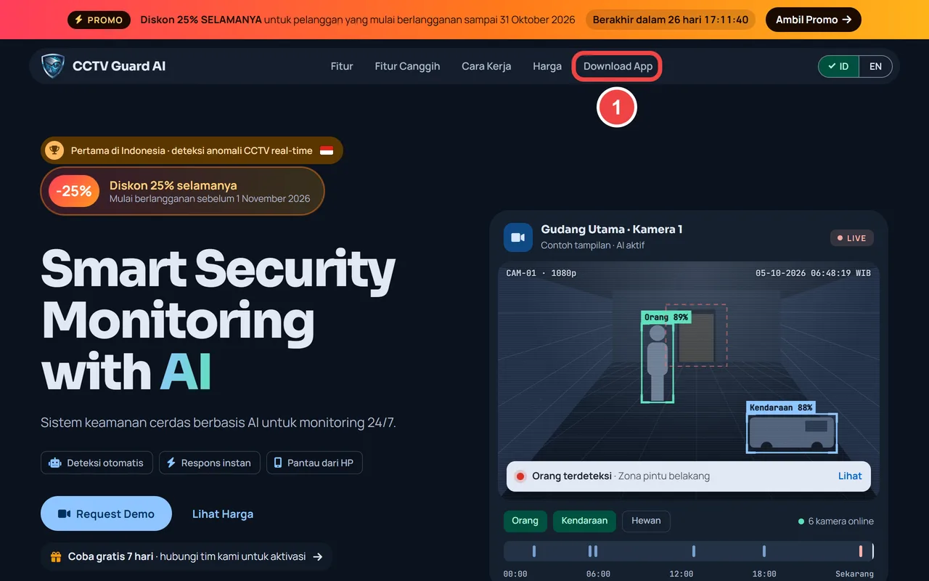Click the red alert dot on Orang terdeteksi

coord(520,476)
